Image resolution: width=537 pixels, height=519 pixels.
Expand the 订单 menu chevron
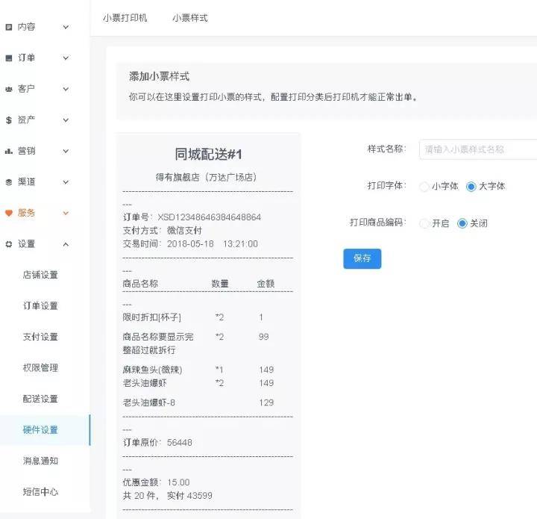tap(66, 58)
